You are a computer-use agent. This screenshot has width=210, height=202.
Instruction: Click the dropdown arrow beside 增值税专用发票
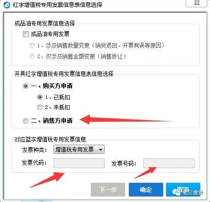tap(100, 150)
